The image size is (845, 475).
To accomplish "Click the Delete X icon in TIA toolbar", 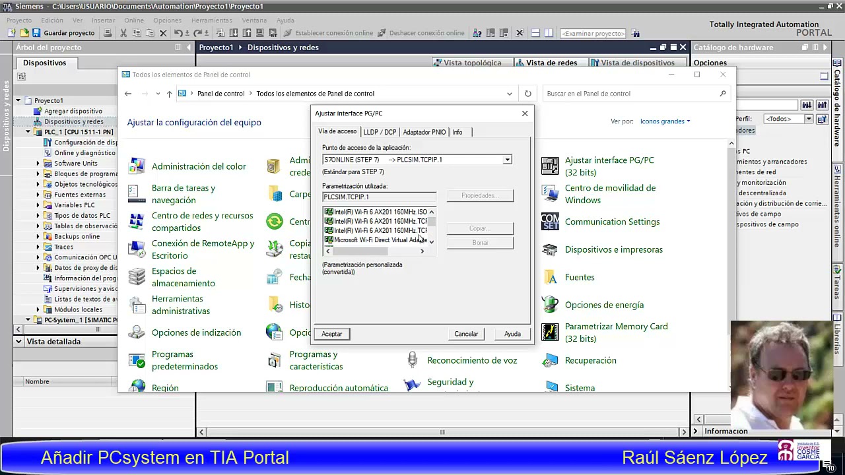I will pyautogui.click(x=163, y=33).
